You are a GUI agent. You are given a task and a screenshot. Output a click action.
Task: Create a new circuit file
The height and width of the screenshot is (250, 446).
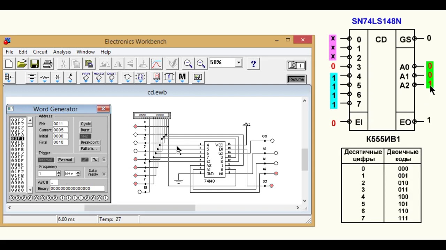click(9, 64)
